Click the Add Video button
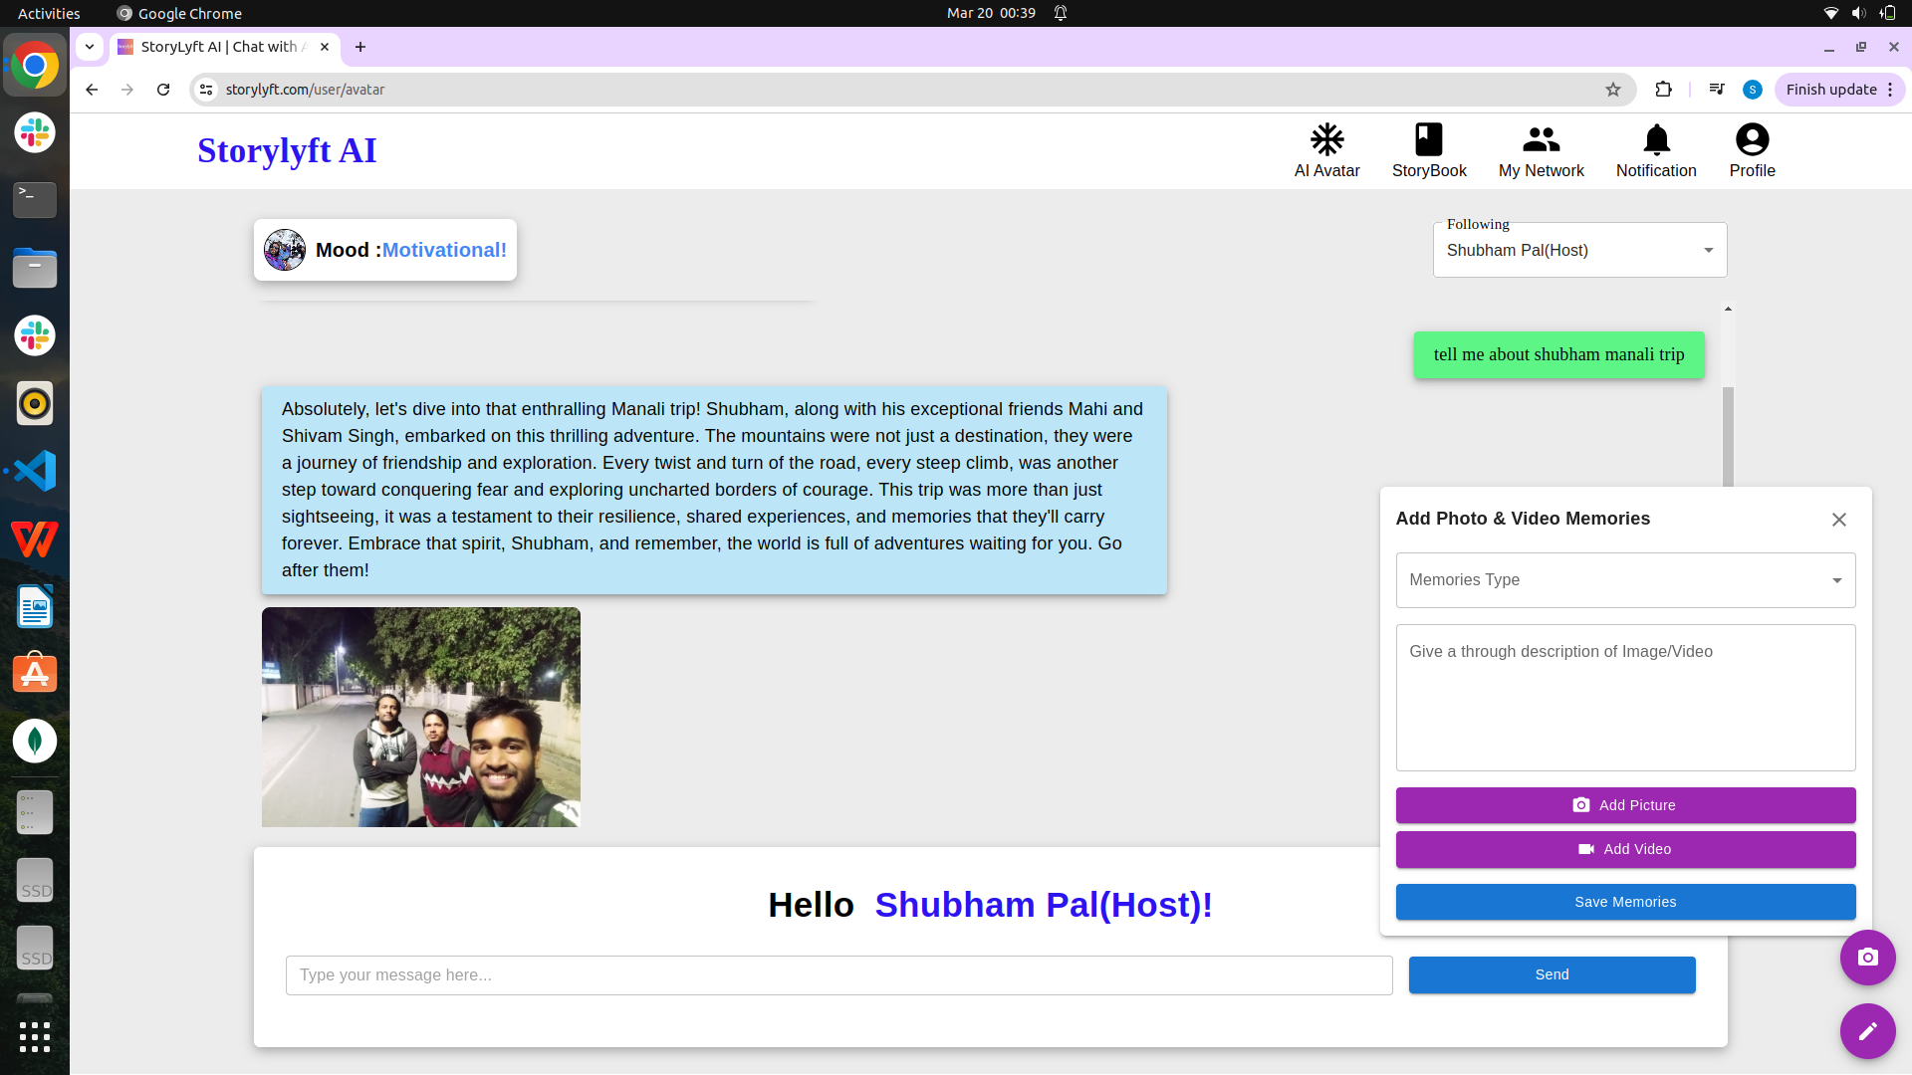1912x1075 pixels. coord(1624,849)
